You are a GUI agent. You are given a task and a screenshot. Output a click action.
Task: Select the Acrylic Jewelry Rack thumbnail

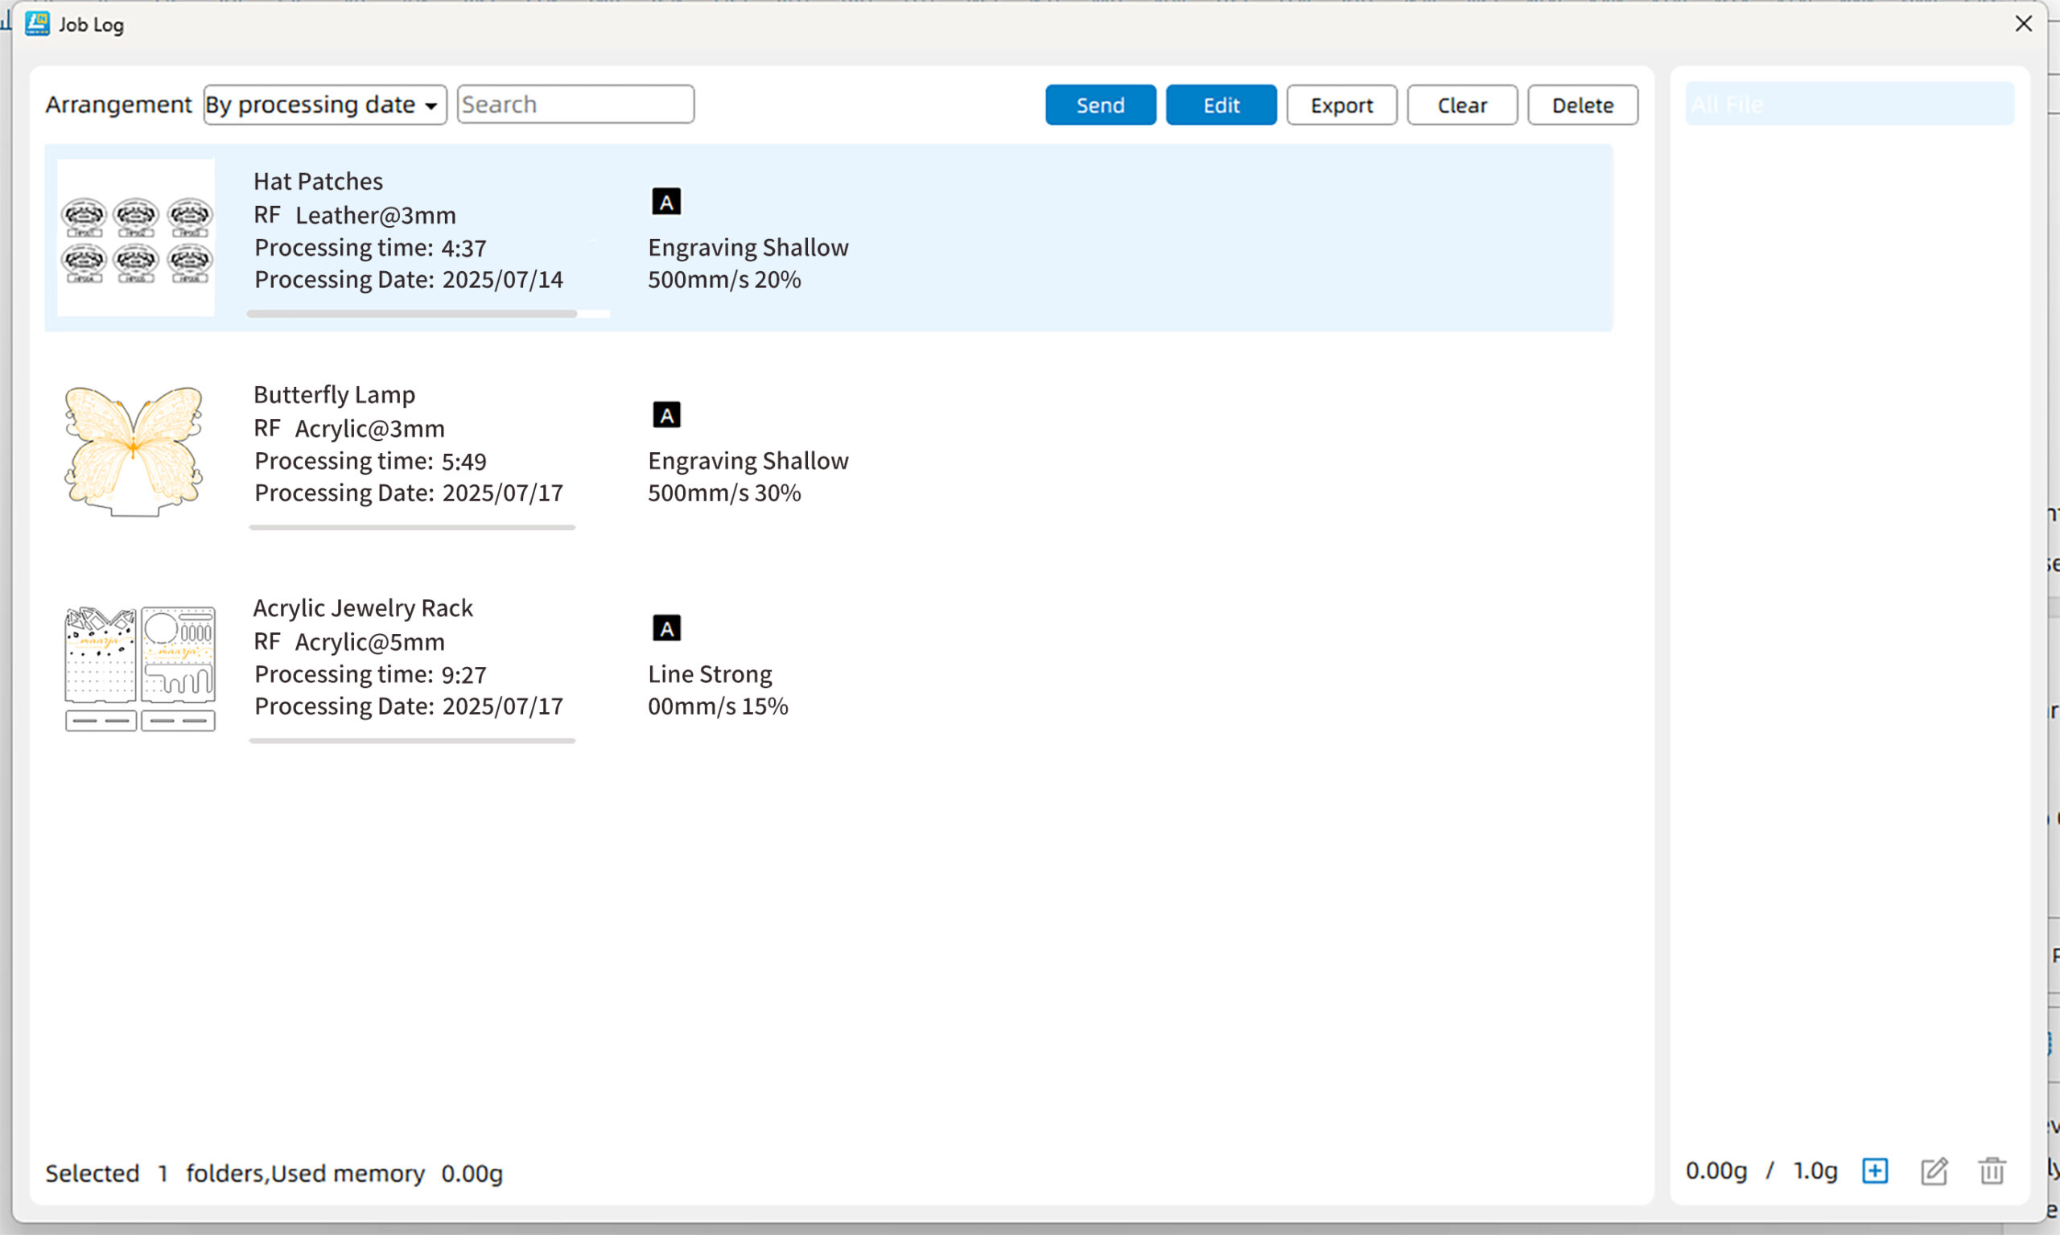140,669
